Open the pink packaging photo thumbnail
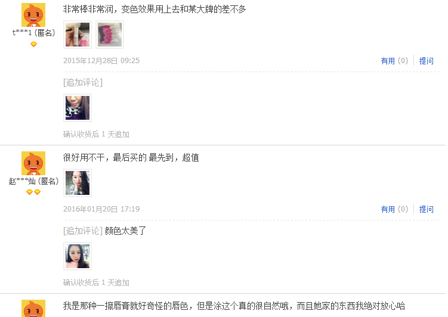The image size is (448, 317). coord(110,35)
